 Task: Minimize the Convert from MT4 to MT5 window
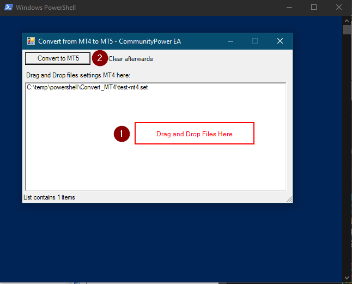[x=230, y=41]
